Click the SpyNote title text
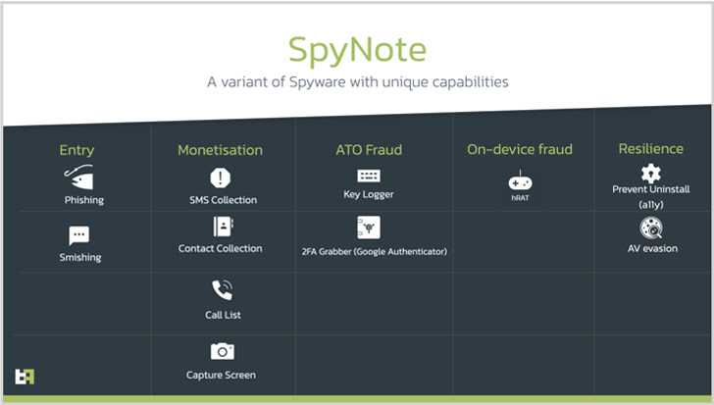The width and height of the screenshot is (714, 405). pos(357,50)
